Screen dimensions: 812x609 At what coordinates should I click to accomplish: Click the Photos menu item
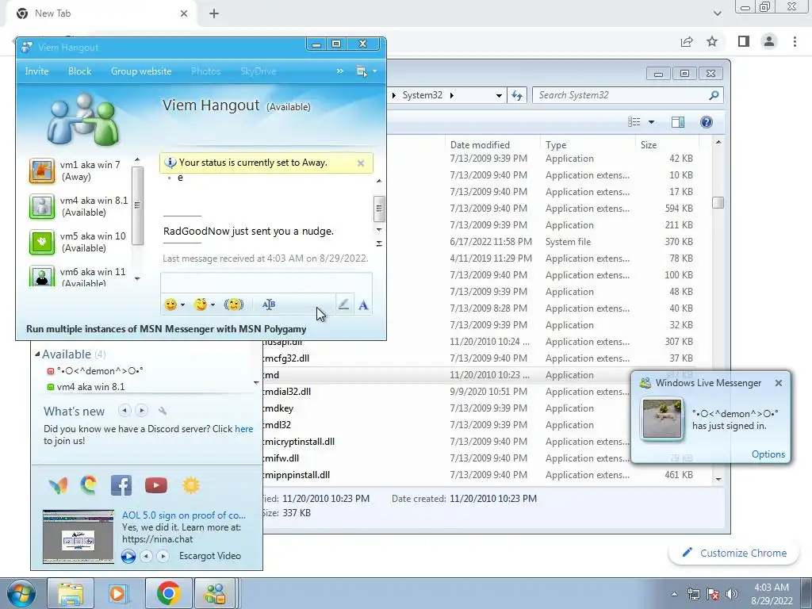point(205,71)
